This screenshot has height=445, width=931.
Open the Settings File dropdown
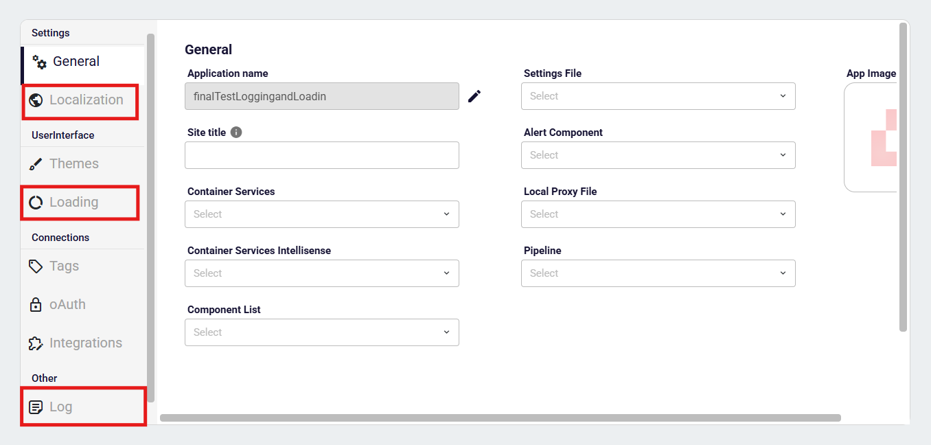coord(658,96)
